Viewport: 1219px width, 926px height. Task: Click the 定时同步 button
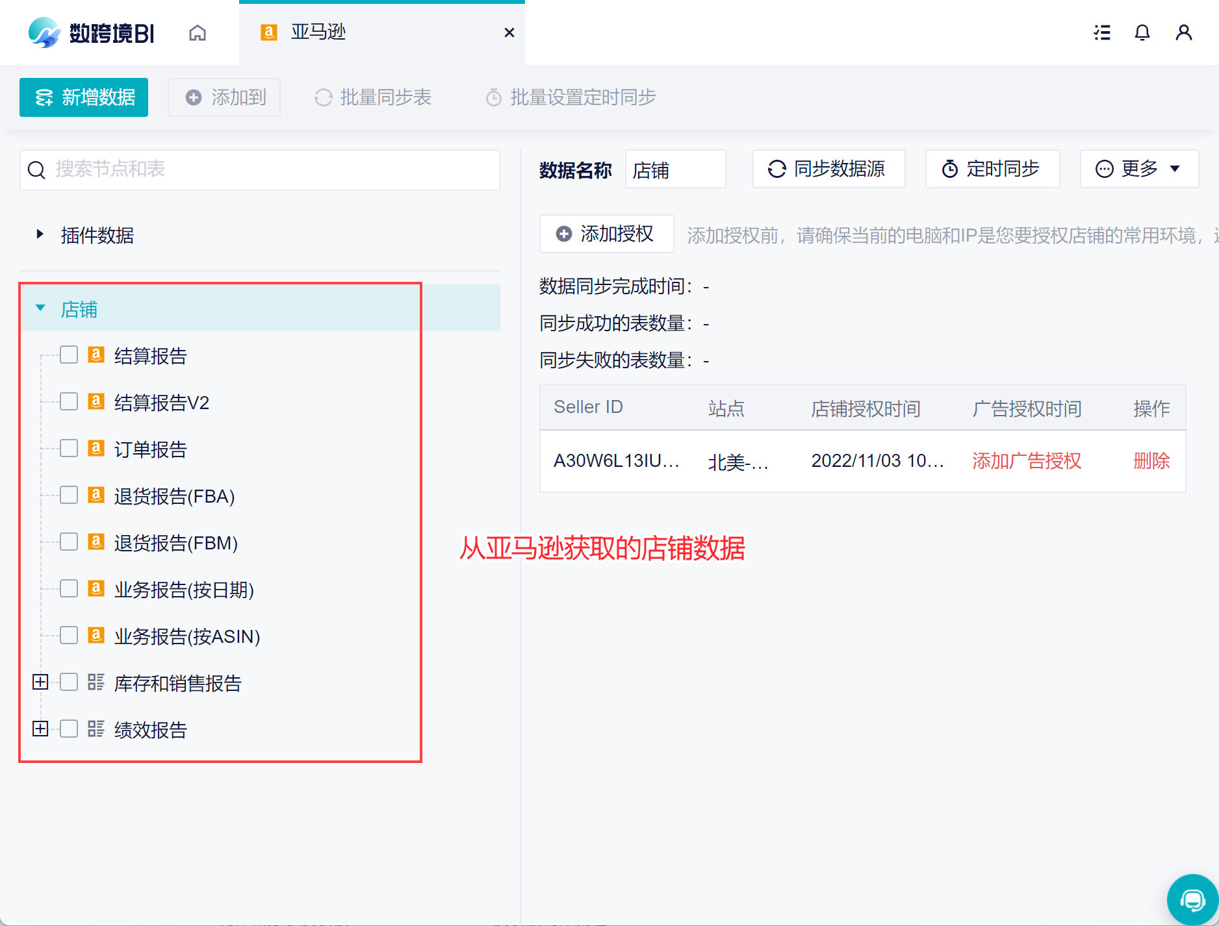pyautogui.click(x=992, y=169)
